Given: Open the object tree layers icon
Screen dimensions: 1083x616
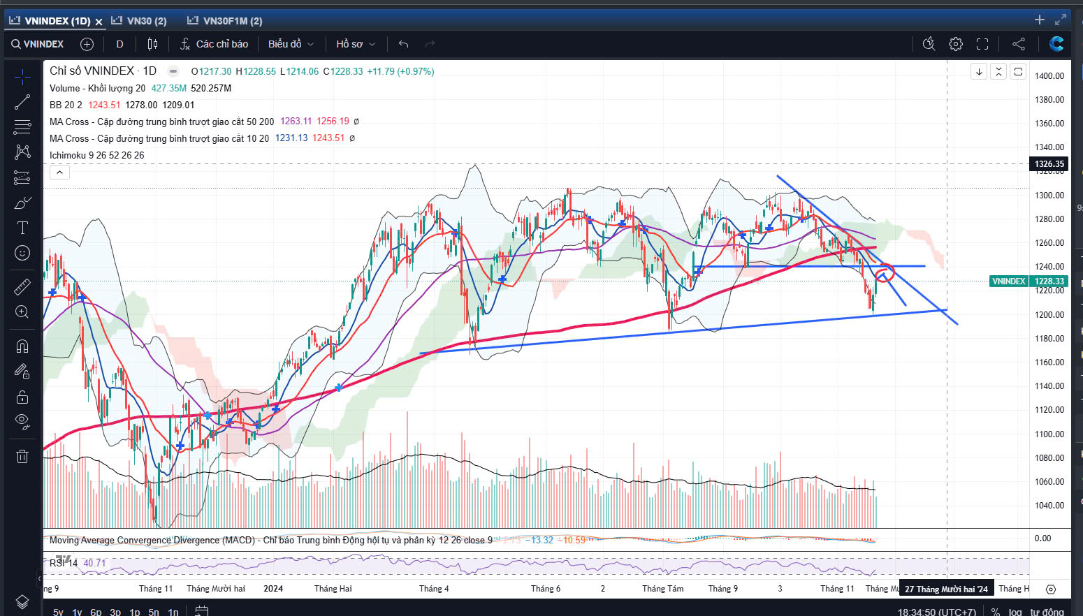Looking at the screenshot, I should [22, 601].
